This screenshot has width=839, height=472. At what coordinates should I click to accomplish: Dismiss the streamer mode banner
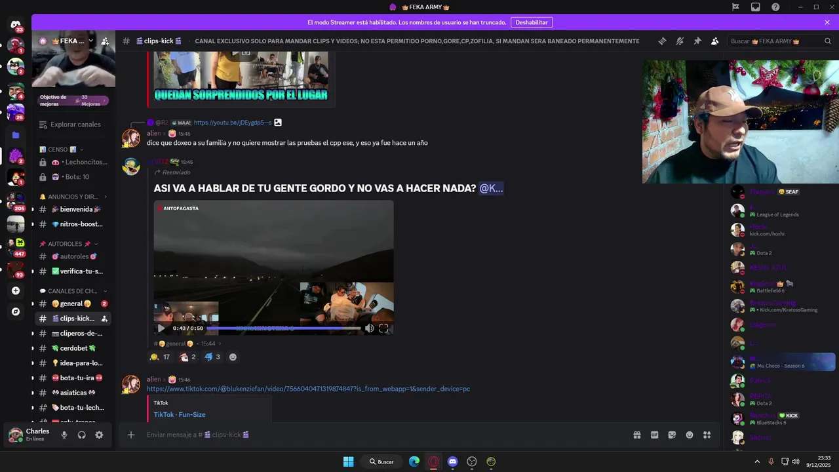coord(827,22)
